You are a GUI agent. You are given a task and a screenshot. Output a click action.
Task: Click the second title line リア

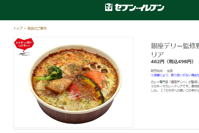(x=157, y=55)
